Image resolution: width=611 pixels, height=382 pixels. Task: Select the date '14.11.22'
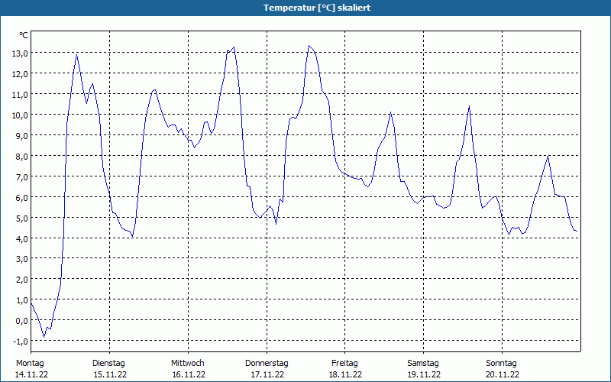[31, 374]
